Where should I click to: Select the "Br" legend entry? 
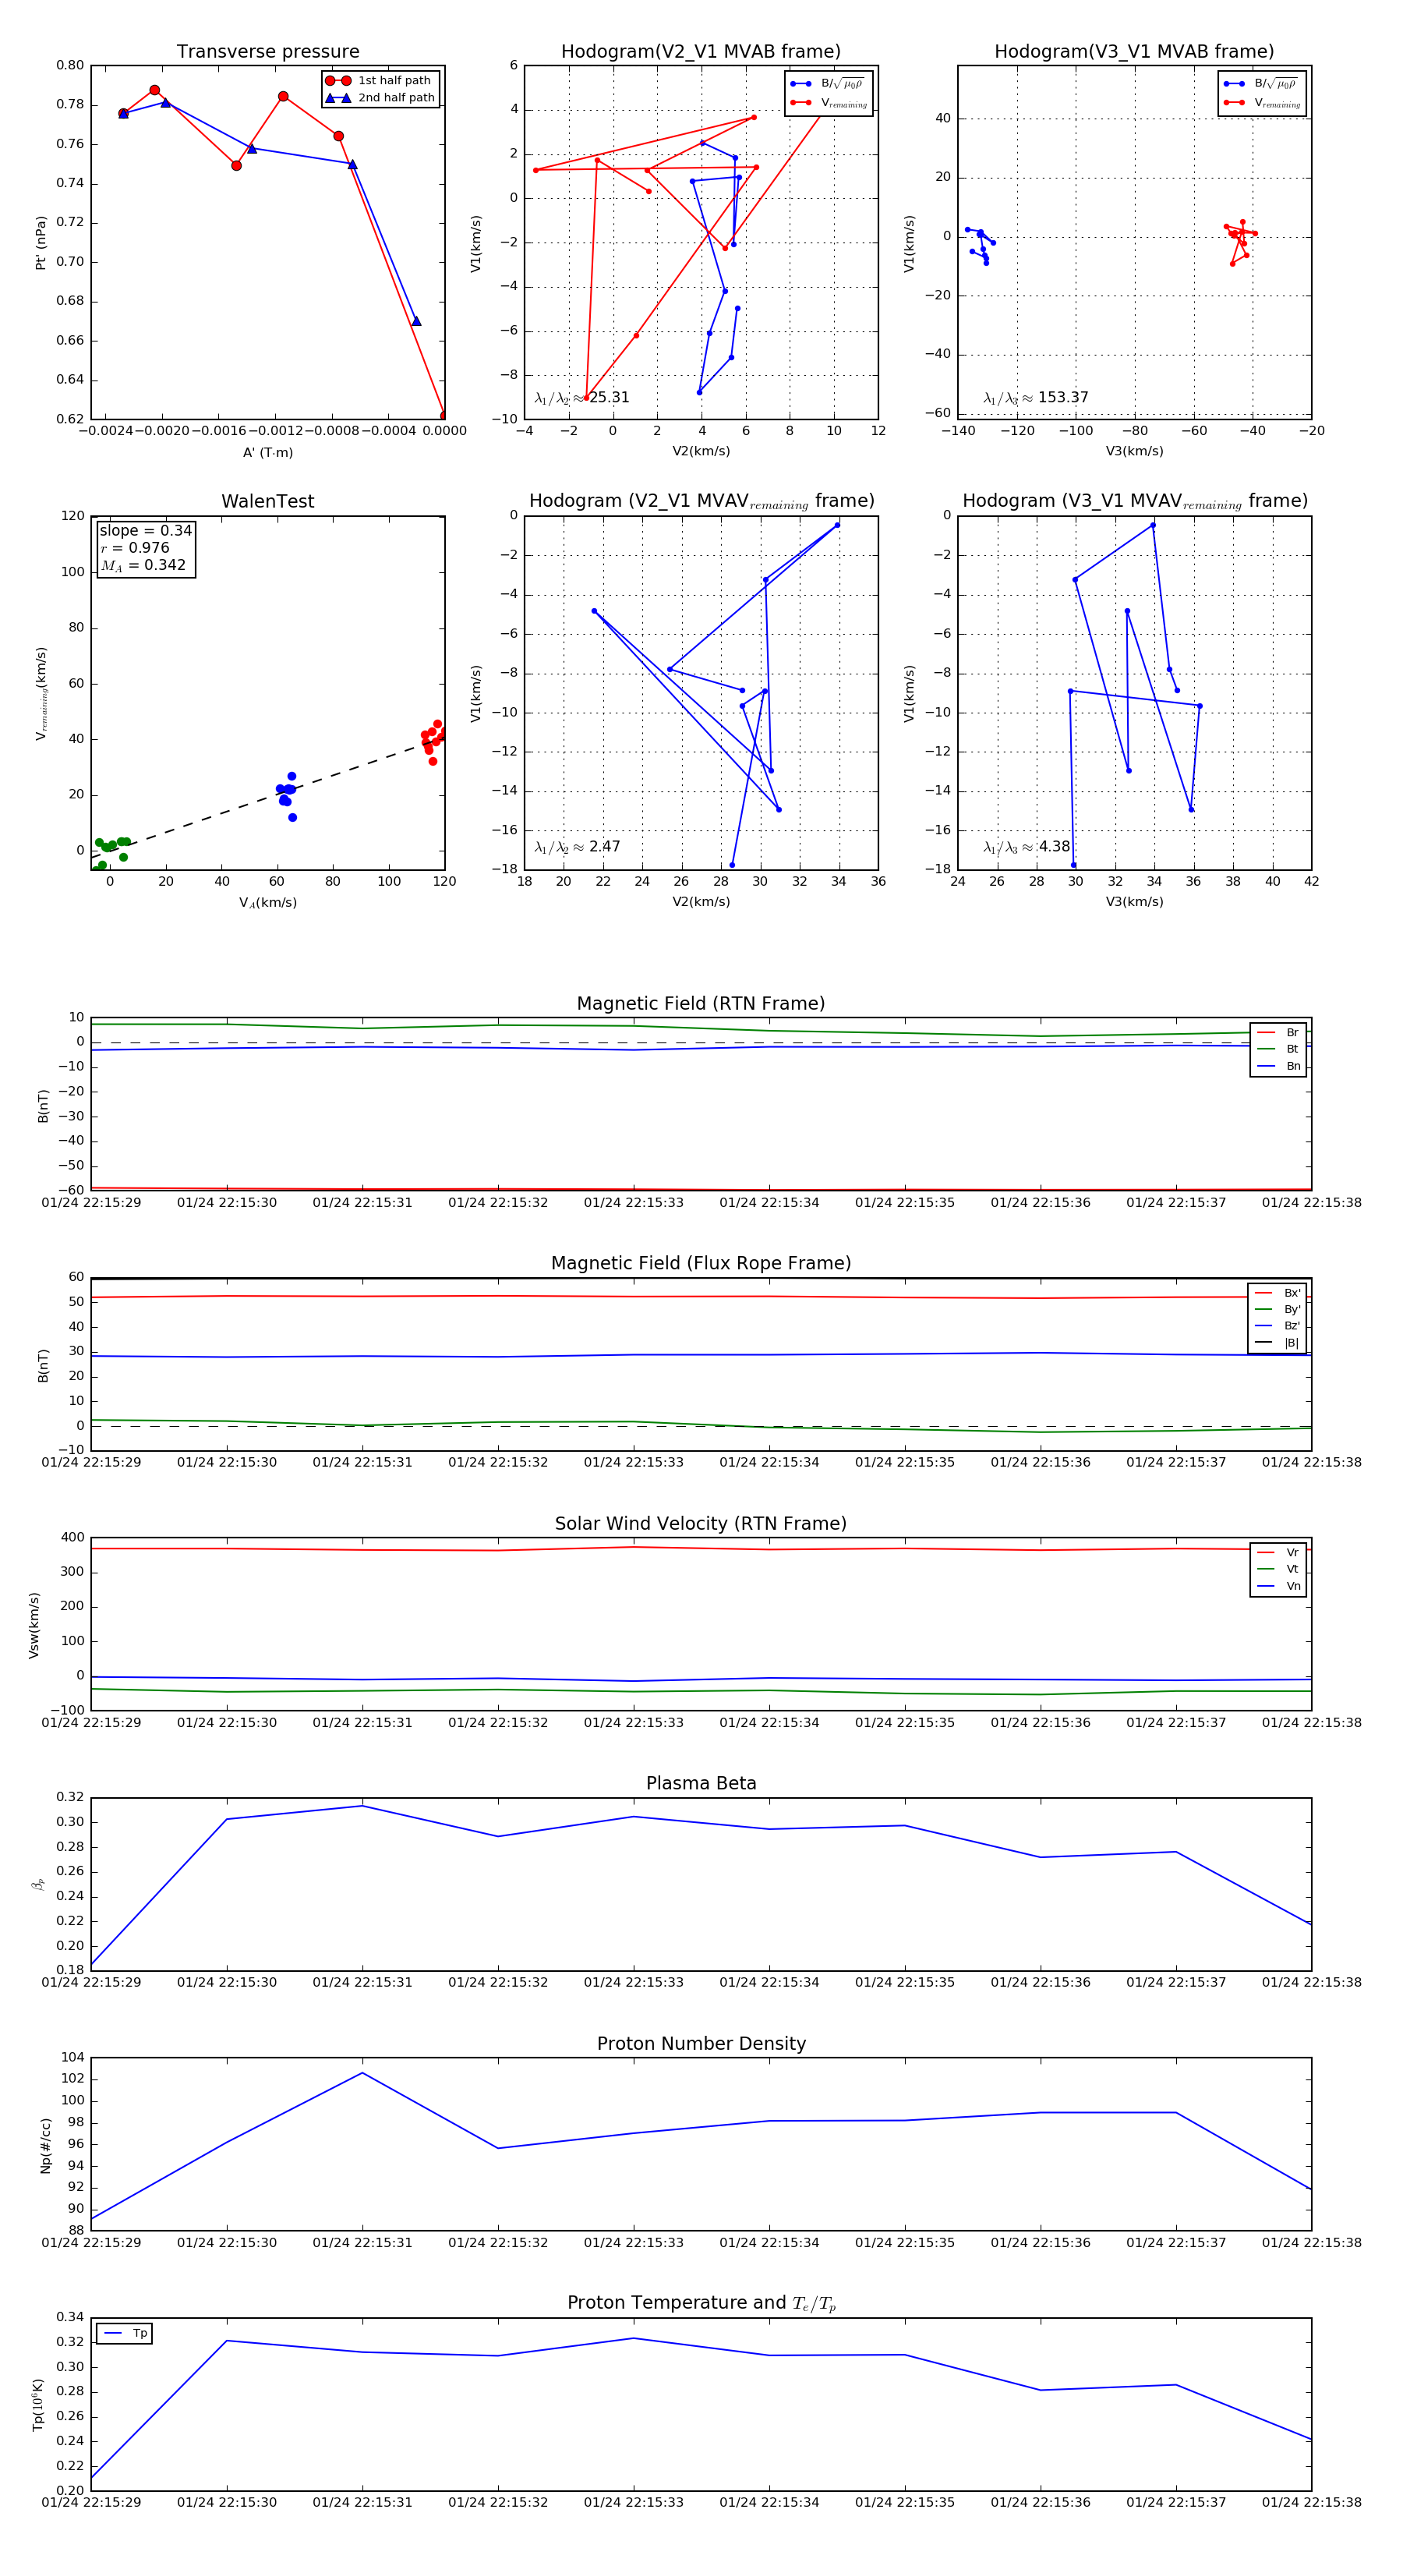point(1278,1033)
